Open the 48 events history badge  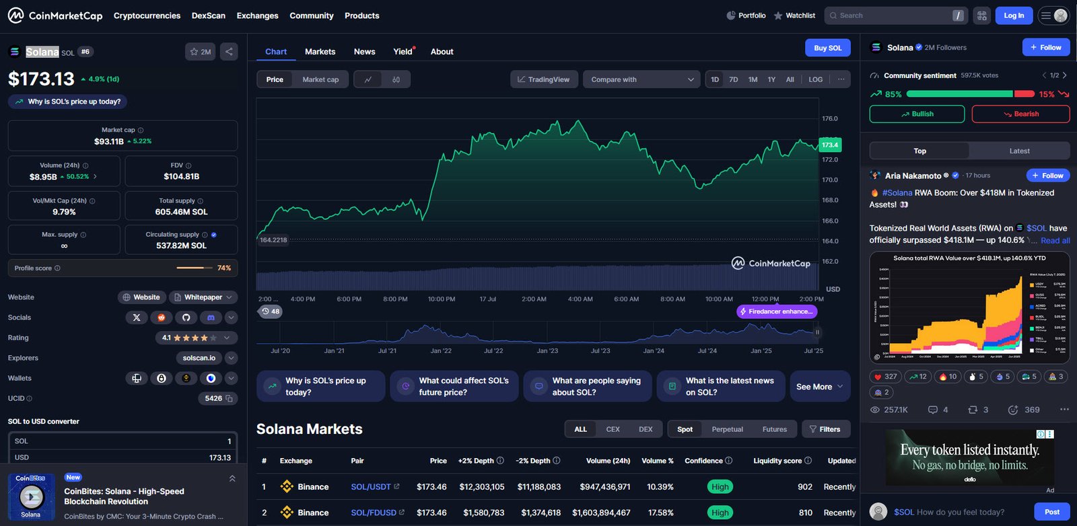click(271, 311)
